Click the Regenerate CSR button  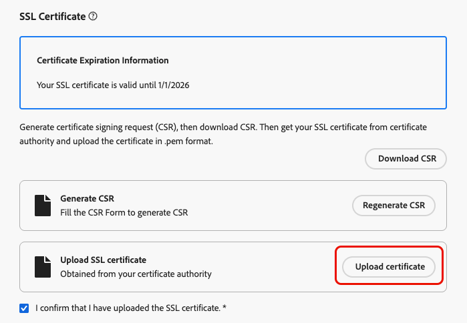tap(393, 206)
